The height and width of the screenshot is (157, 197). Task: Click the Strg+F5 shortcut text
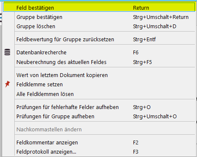tap(142, 62)
